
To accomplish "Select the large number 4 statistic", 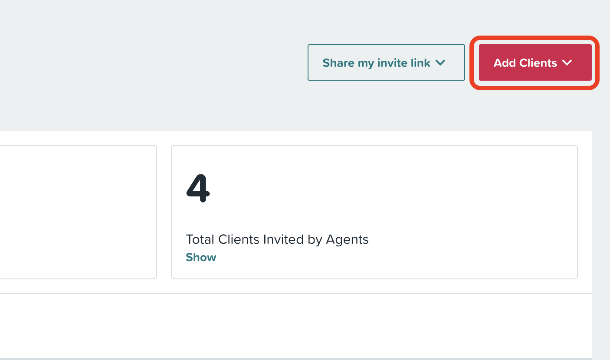I will coord(198,190).
